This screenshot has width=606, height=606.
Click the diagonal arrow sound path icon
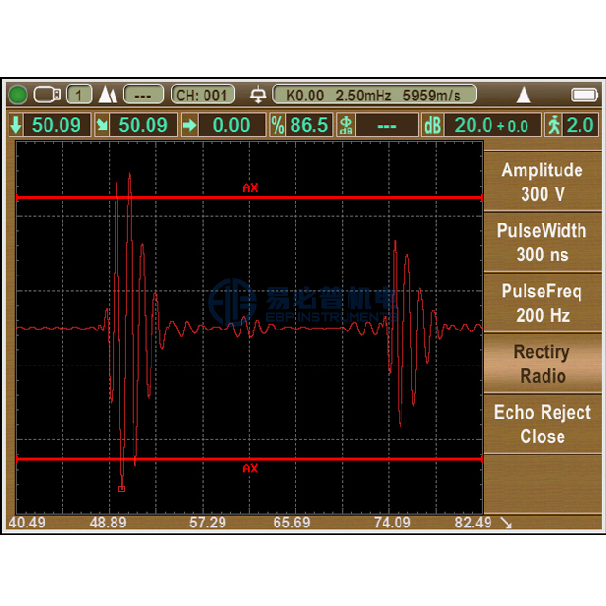pyautogui.click(x=102, y=125)
